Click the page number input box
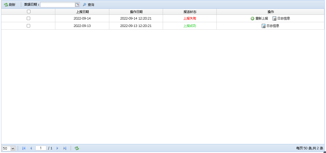Screen dimensions: 326x153 pos(41,148)
